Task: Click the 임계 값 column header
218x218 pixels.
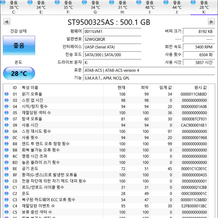Action: (x=162, y=88)
